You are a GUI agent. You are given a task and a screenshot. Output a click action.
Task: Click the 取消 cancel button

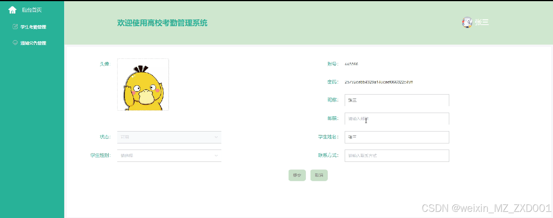(319, 175)
